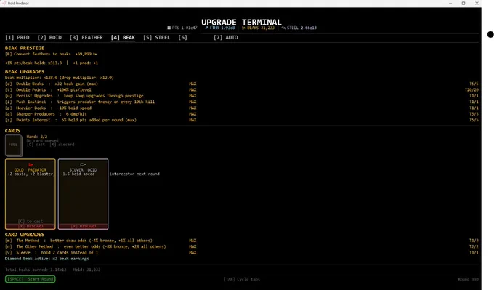
Task: Click '[TAB] Cycle tabs' hint
Action: 242,279
